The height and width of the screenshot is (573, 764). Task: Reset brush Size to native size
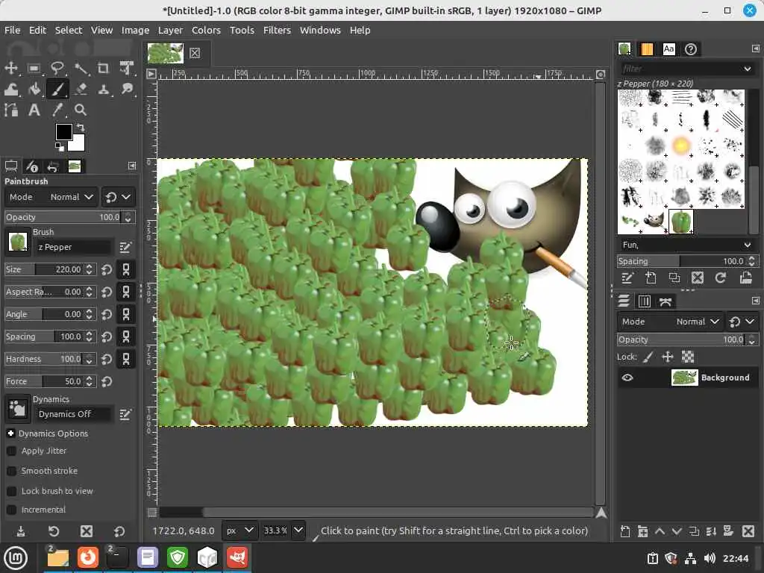coord(107,269)
